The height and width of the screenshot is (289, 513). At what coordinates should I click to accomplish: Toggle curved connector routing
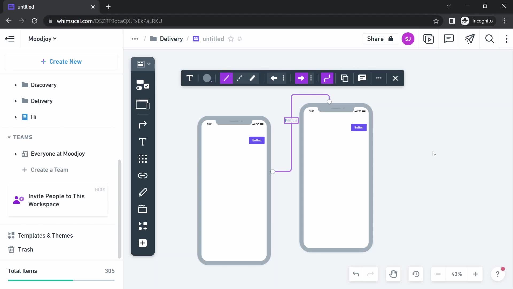tap(327, 78)
